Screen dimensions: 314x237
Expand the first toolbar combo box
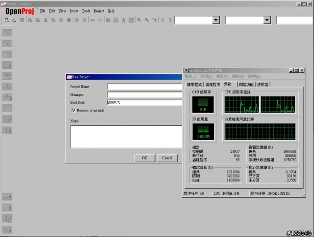tap(216, 20)
